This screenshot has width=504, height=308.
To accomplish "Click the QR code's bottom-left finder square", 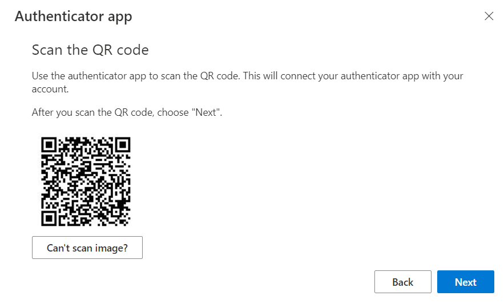I will point(49,218).
